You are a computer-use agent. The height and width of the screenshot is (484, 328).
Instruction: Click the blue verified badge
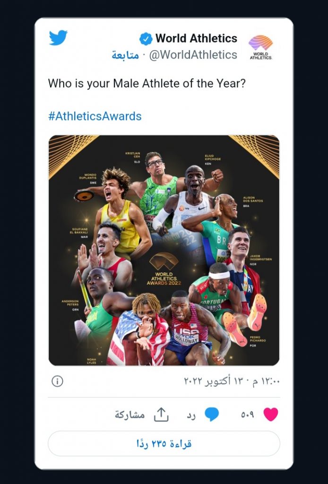[146, 38]
